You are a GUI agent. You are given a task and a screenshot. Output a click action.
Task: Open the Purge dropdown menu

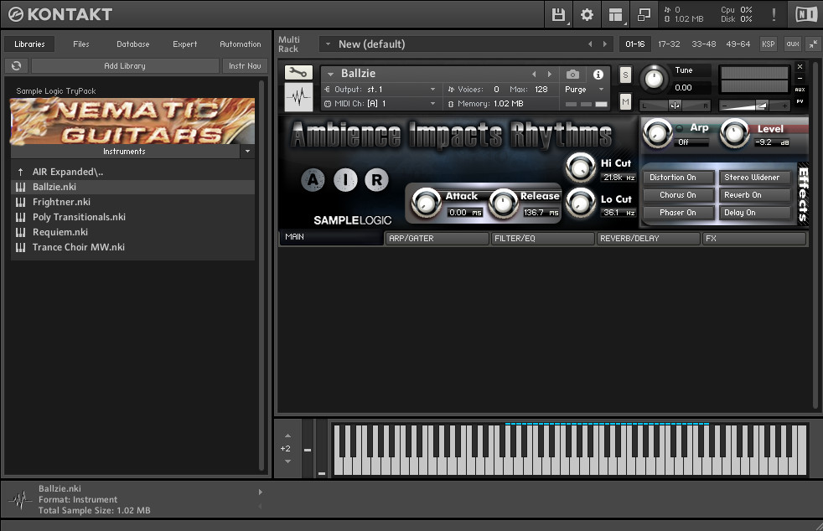[x=584, y=90]
